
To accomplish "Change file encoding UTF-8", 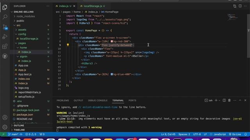I will 197,134.
